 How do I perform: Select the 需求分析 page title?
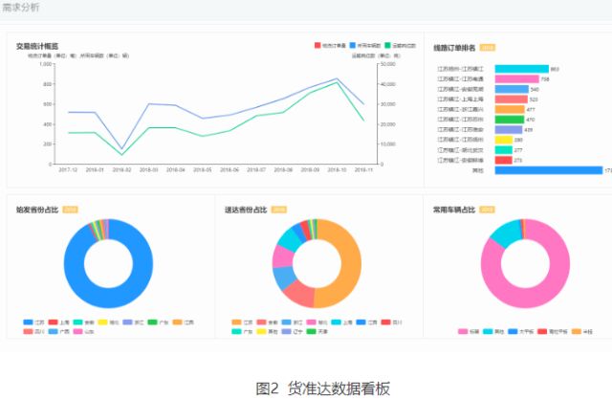click(20, 8)
